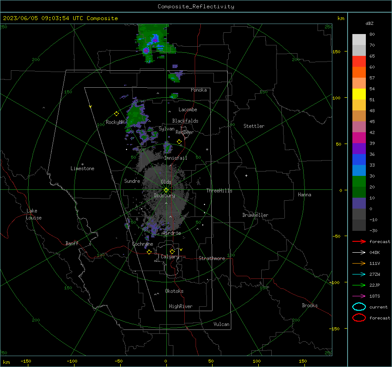
Task: Click the indigo swatch between 10 and 0 dBZ
Action: tap(359, 203)
